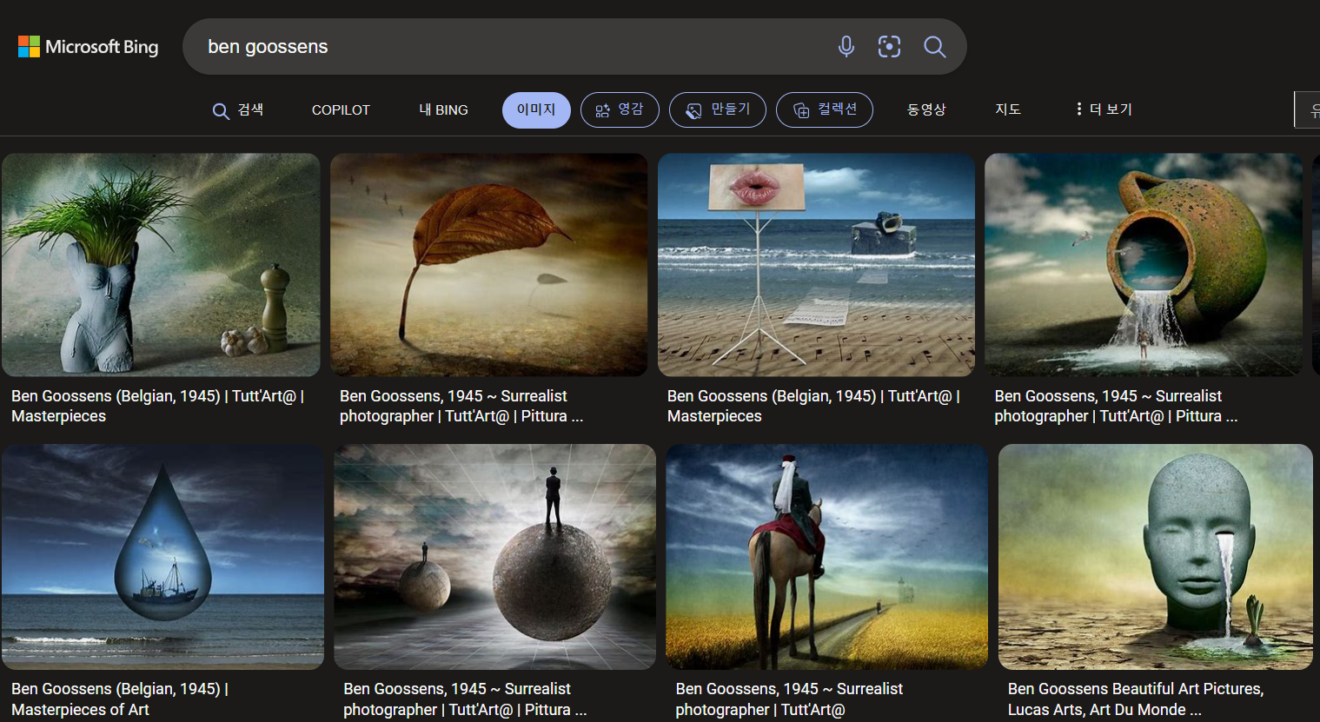This screenshot has height=722, width=1320.
Task: Switch to the 동영상 videos tab
Action: point(926,109)
